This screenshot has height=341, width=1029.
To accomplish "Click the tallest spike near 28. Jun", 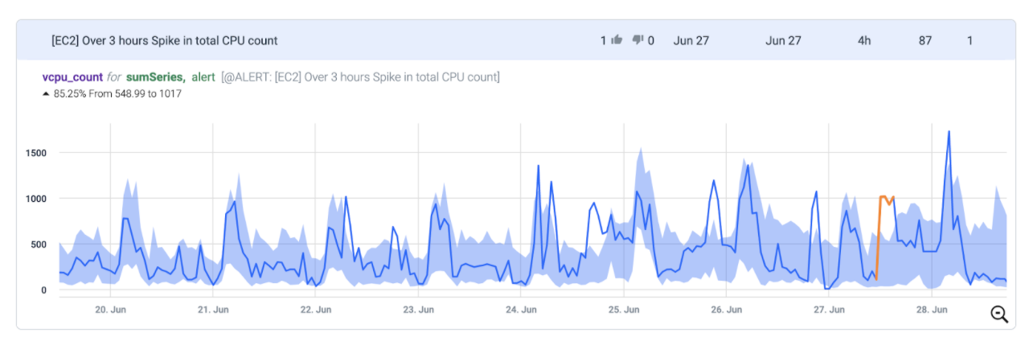I will coord(949,133).
